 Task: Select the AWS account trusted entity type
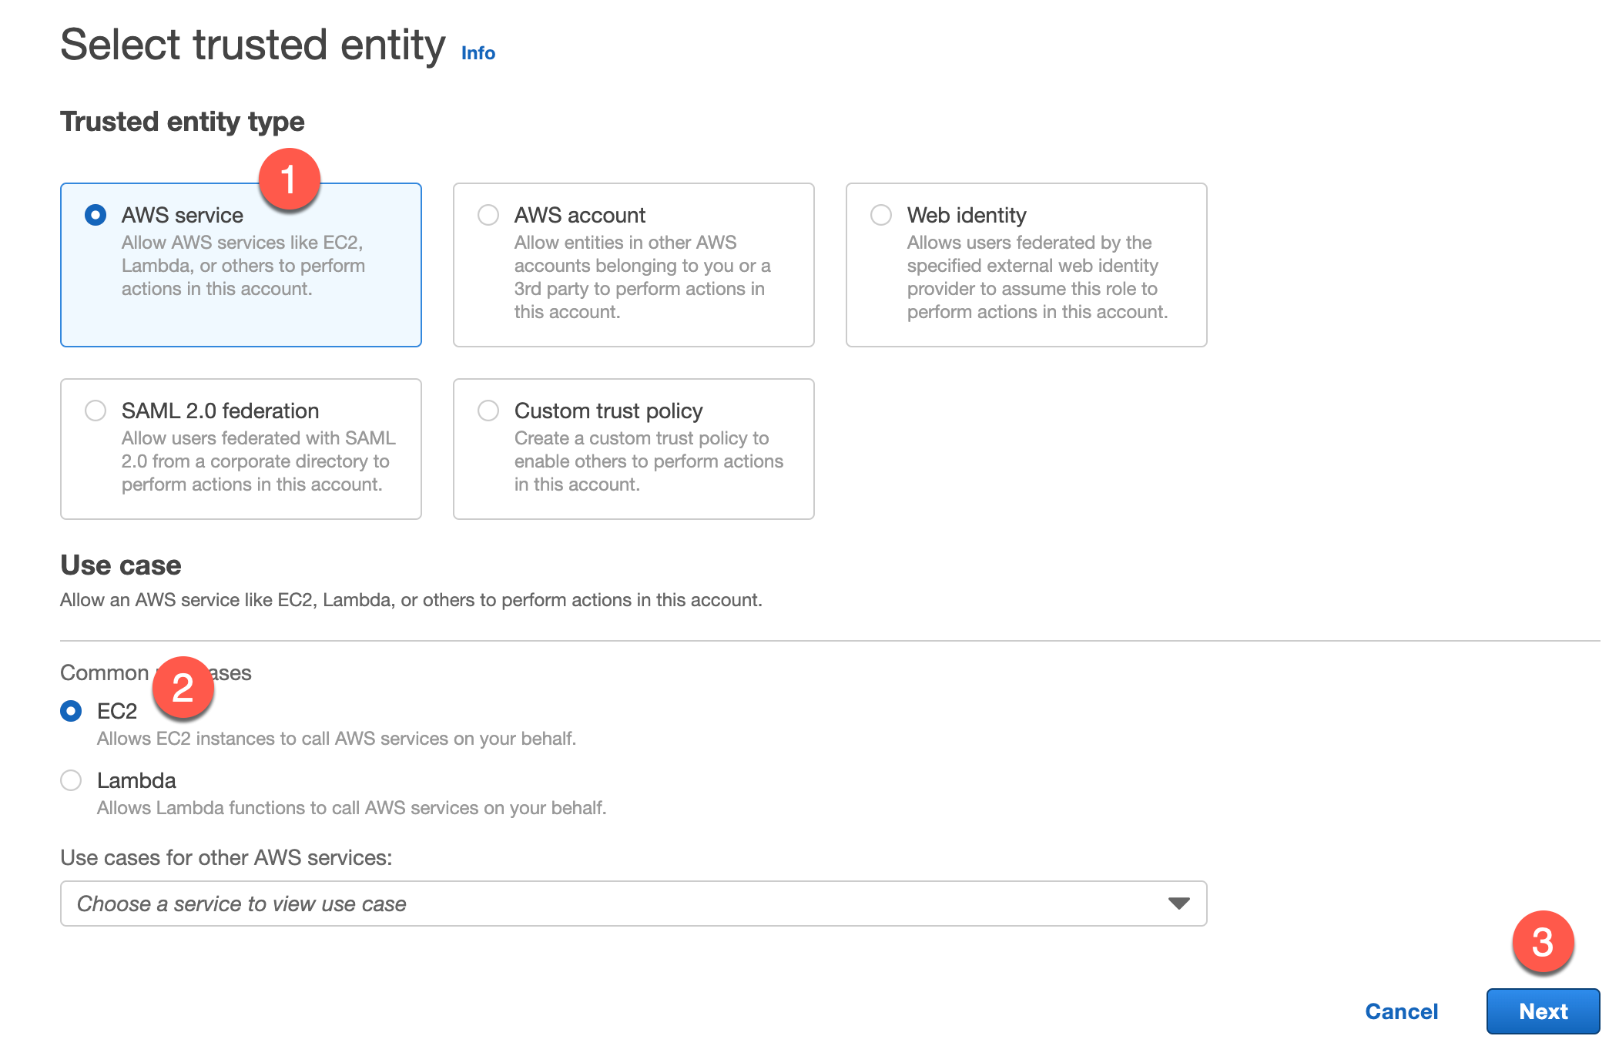coord(488,216)
